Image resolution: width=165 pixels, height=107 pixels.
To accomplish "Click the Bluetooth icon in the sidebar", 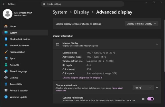I will pyautogui.click(x=6, y=39).
